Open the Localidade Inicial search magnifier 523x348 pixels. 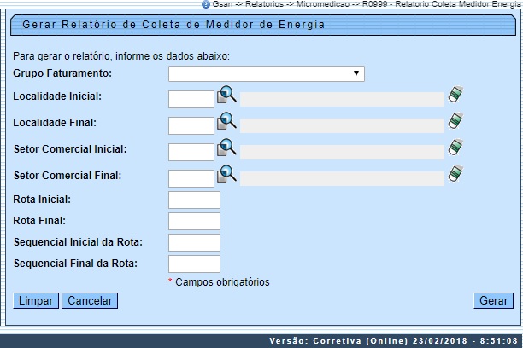(226, 96)
